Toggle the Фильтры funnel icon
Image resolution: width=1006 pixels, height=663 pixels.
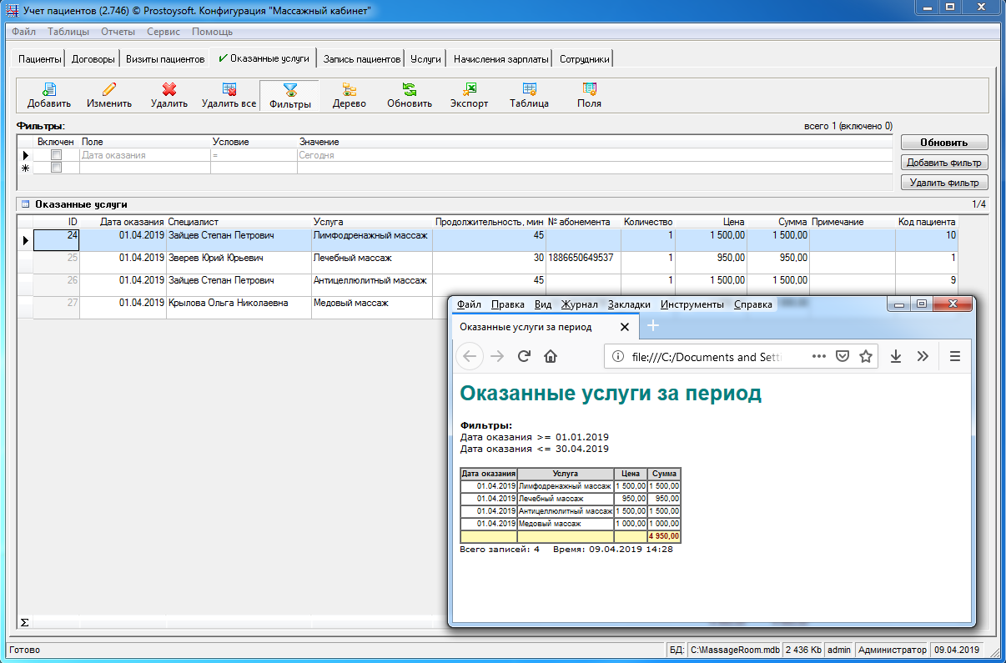pos(289,90)
